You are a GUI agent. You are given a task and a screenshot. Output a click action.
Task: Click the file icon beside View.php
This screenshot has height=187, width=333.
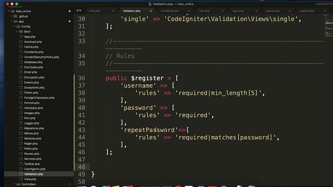tap(21, 179)
